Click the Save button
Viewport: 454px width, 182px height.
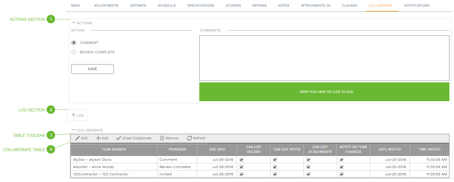(x=92, y=69)
